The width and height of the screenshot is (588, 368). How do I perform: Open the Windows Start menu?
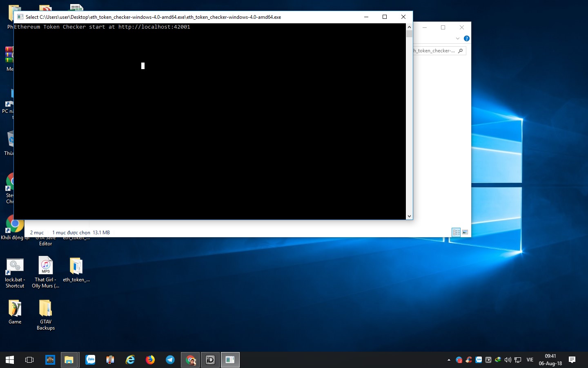[x=10, y=360]
